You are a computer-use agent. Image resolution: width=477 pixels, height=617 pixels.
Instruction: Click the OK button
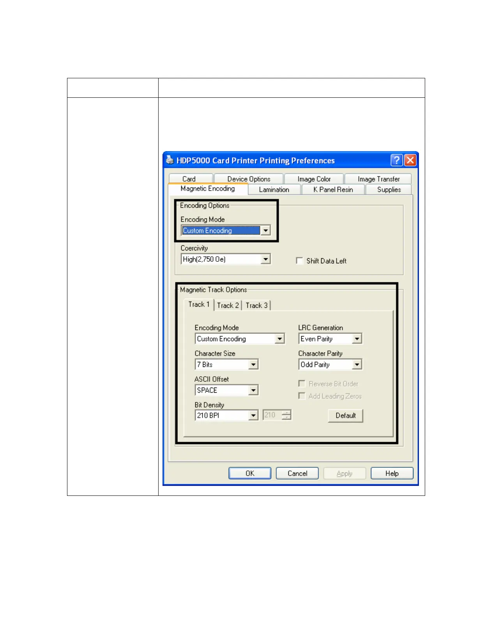250,473
